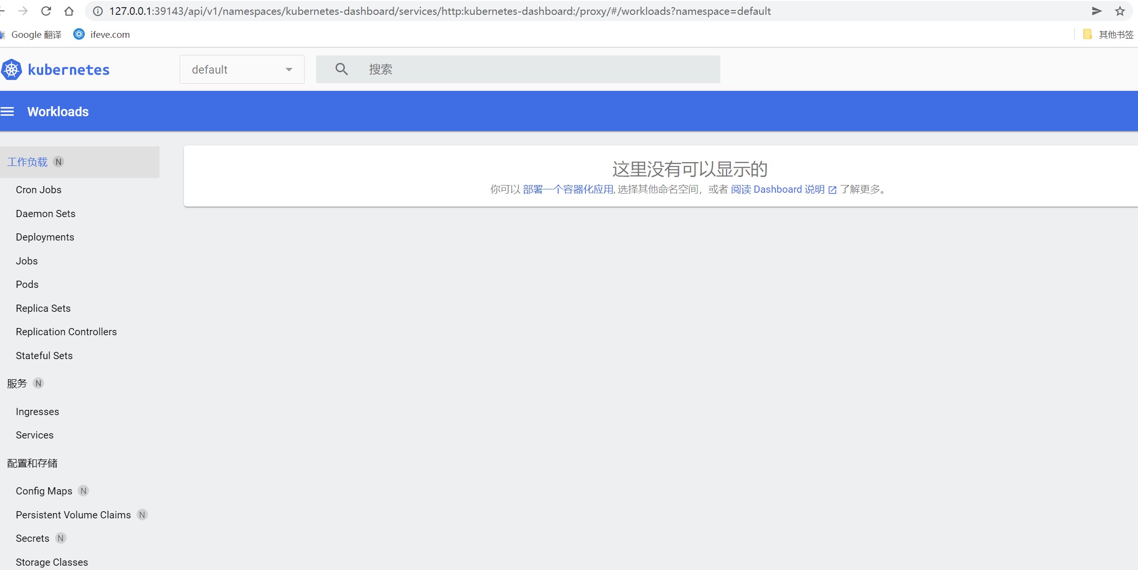Open the default namespace dropdown

pyautogui.click(x=242, y=69)
